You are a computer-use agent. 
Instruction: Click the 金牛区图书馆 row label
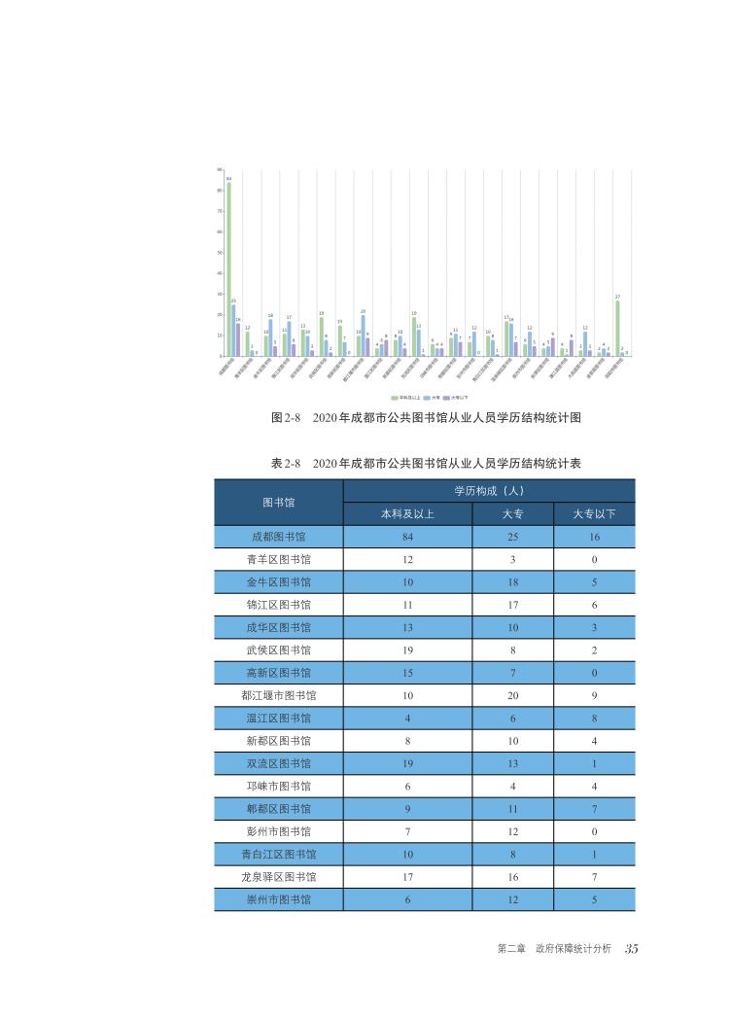[279, 582]
